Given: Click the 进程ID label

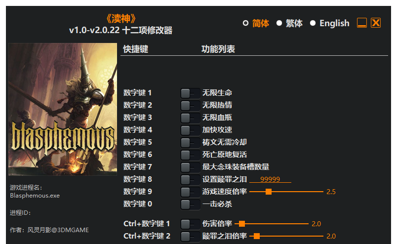Looking at the screenshot, I should (x=20, y=213).
